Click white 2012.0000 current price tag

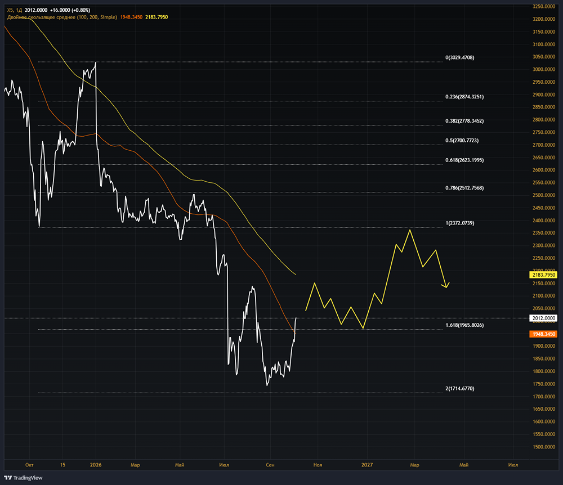[x=544, y=318]
